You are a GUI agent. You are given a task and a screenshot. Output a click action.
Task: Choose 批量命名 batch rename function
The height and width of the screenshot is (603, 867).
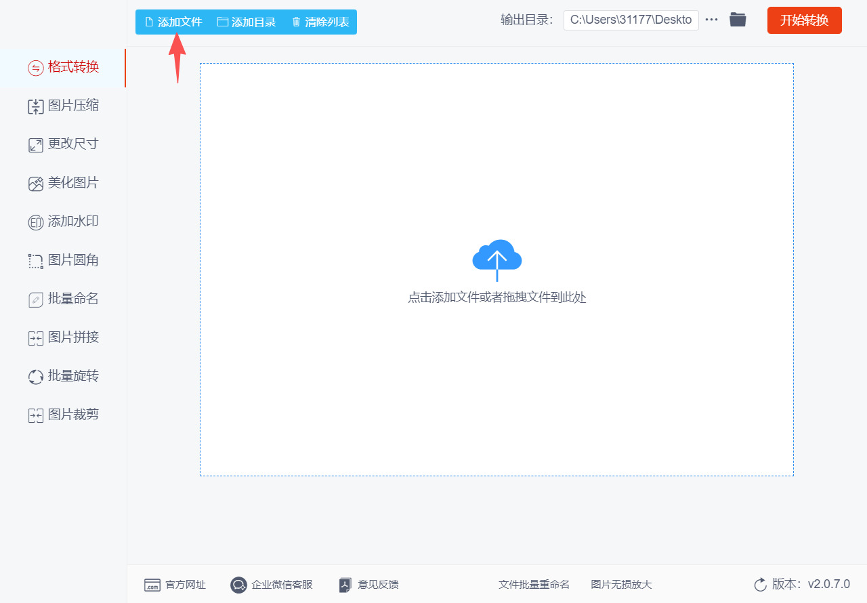pyautogui.click(x=63, y=299)
